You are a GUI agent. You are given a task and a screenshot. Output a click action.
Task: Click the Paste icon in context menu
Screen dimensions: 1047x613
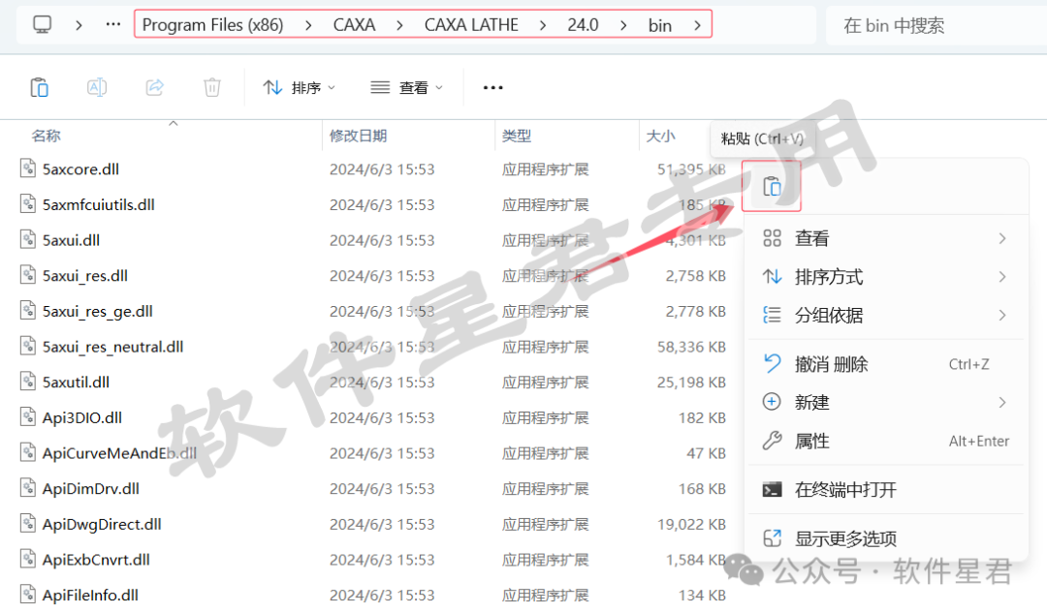[x=772, y=186]
